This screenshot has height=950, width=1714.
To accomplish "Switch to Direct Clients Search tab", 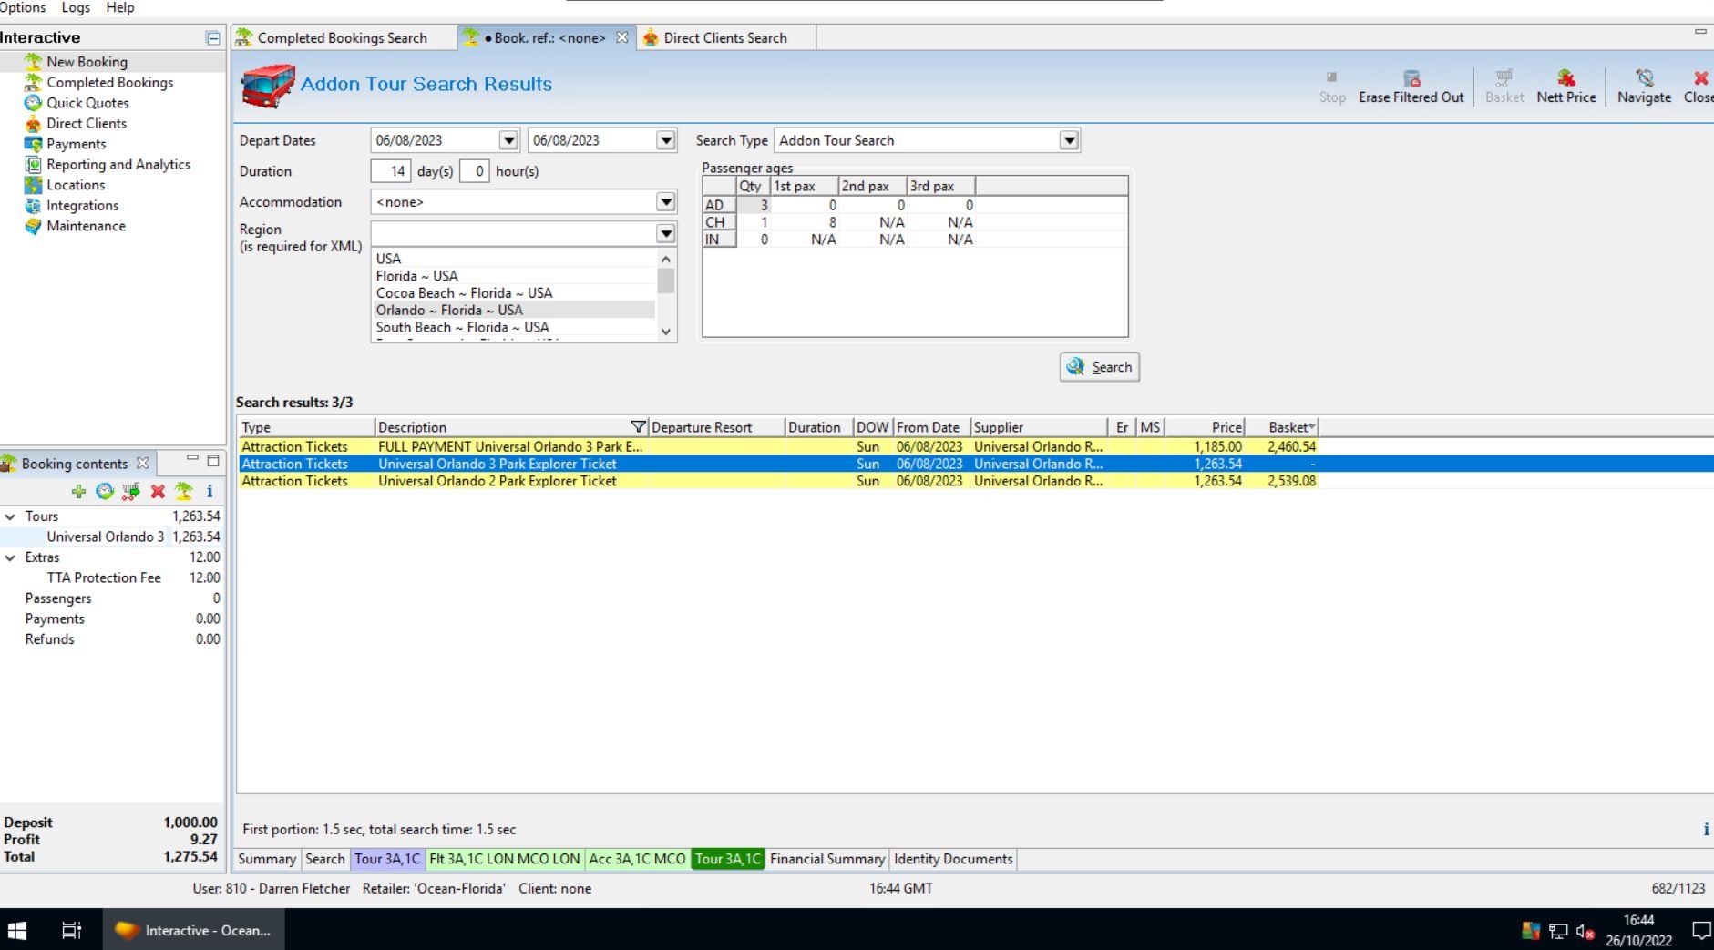I will click(725, 37).
